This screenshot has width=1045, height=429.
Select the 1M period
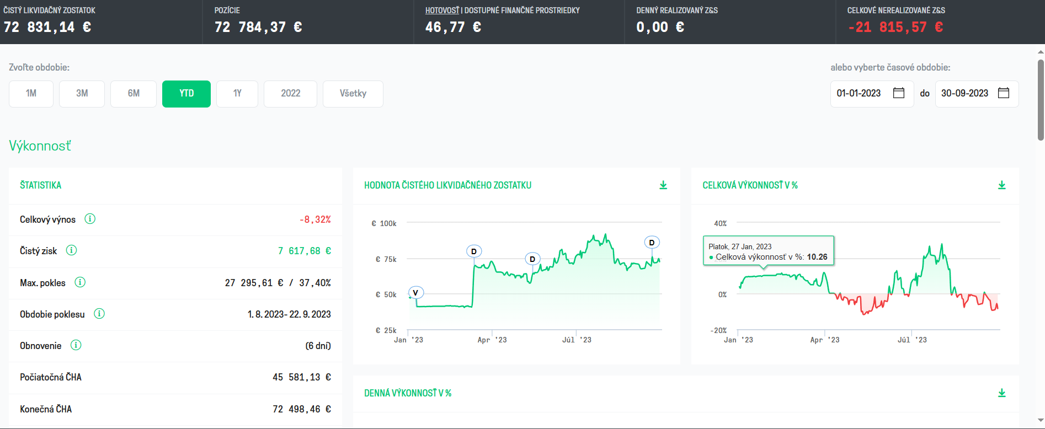pos(31,94)
